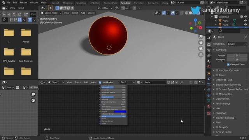
Task: Enable Screen Space Reflections checkbox
Action: tap(217, 89)
